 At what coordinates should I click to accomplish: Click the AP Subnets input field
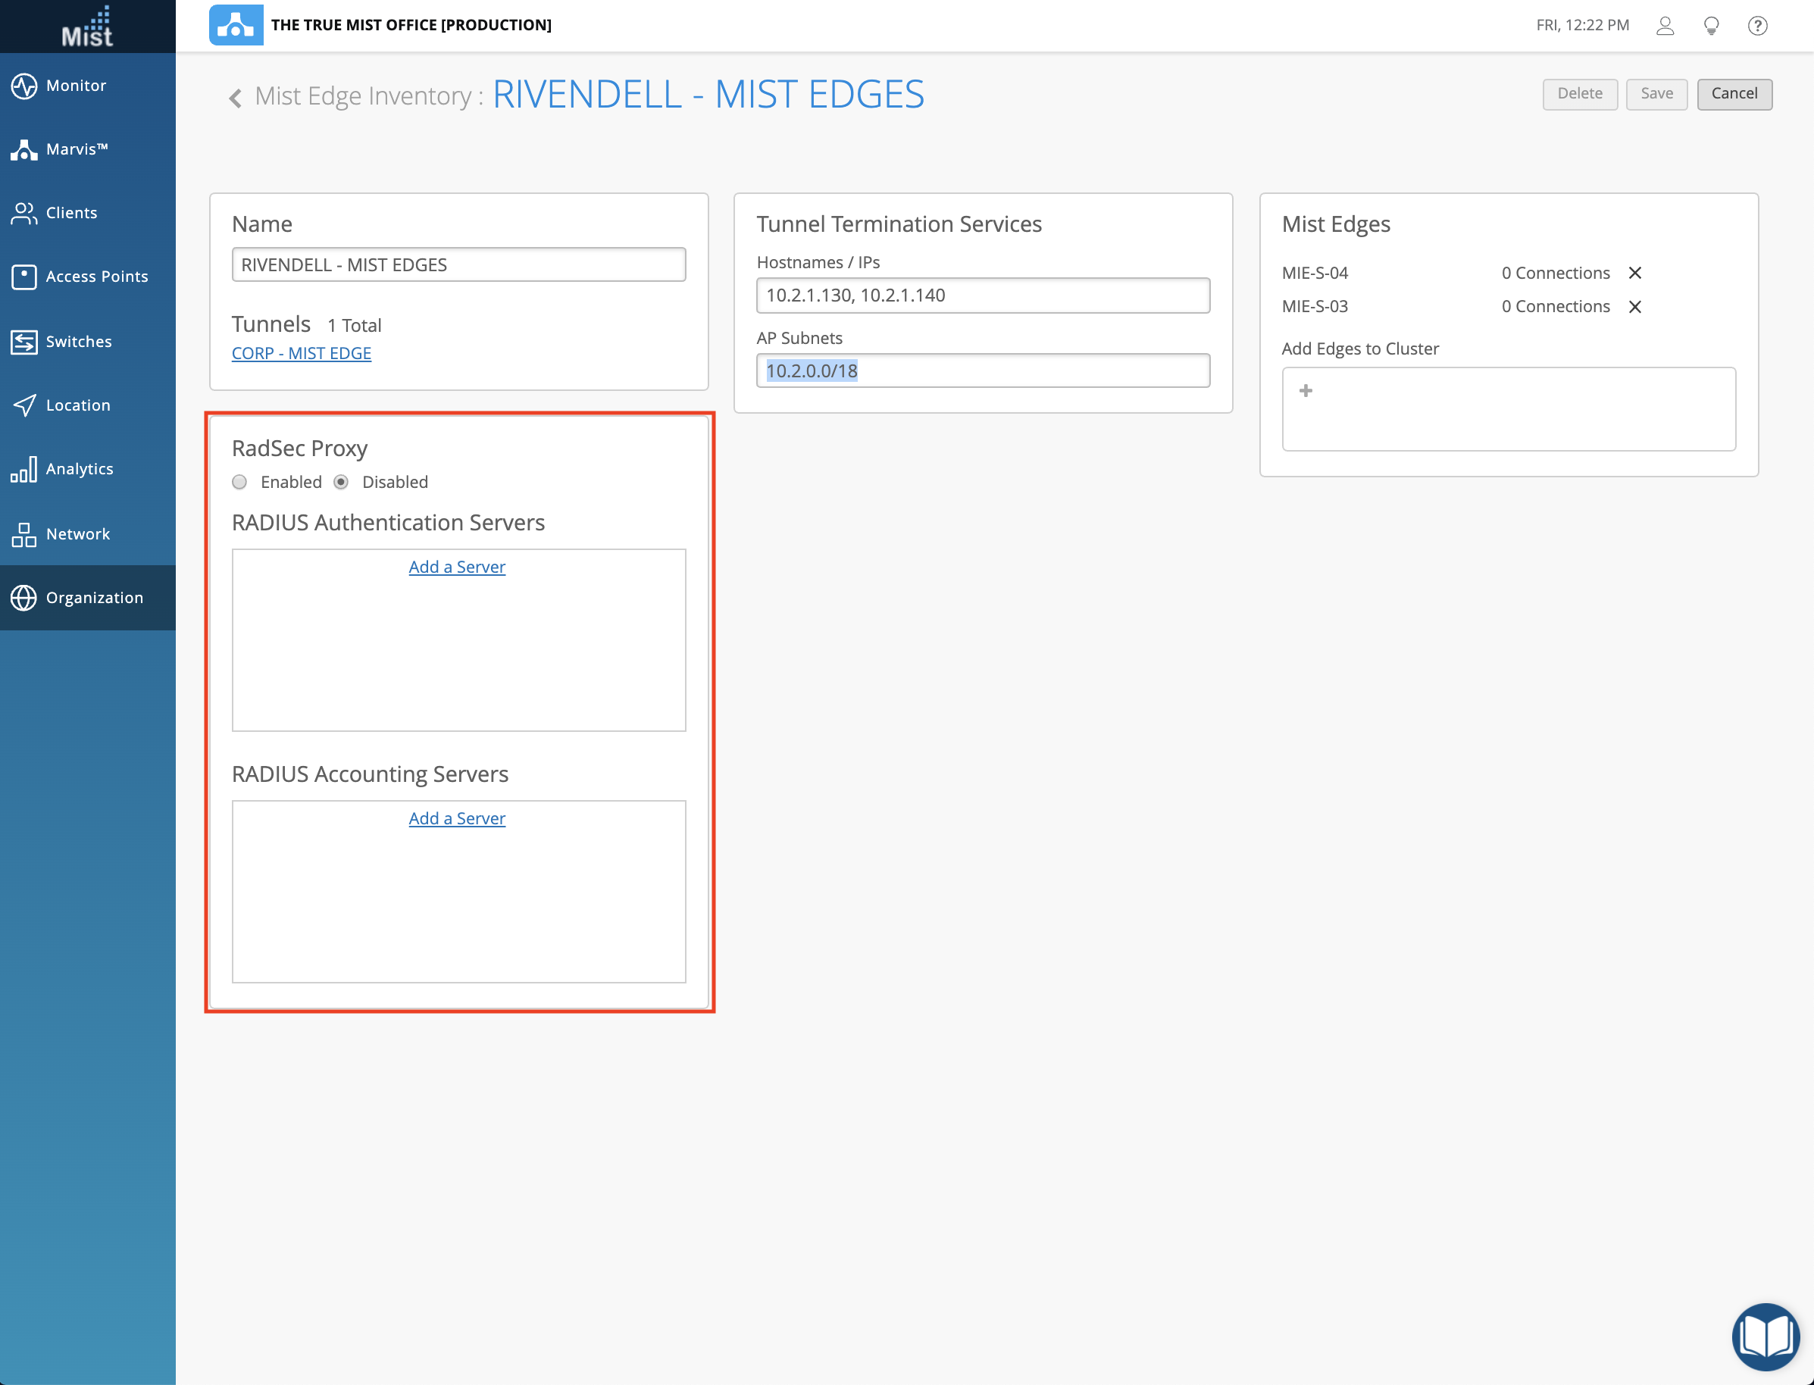(x=983, y=371)
